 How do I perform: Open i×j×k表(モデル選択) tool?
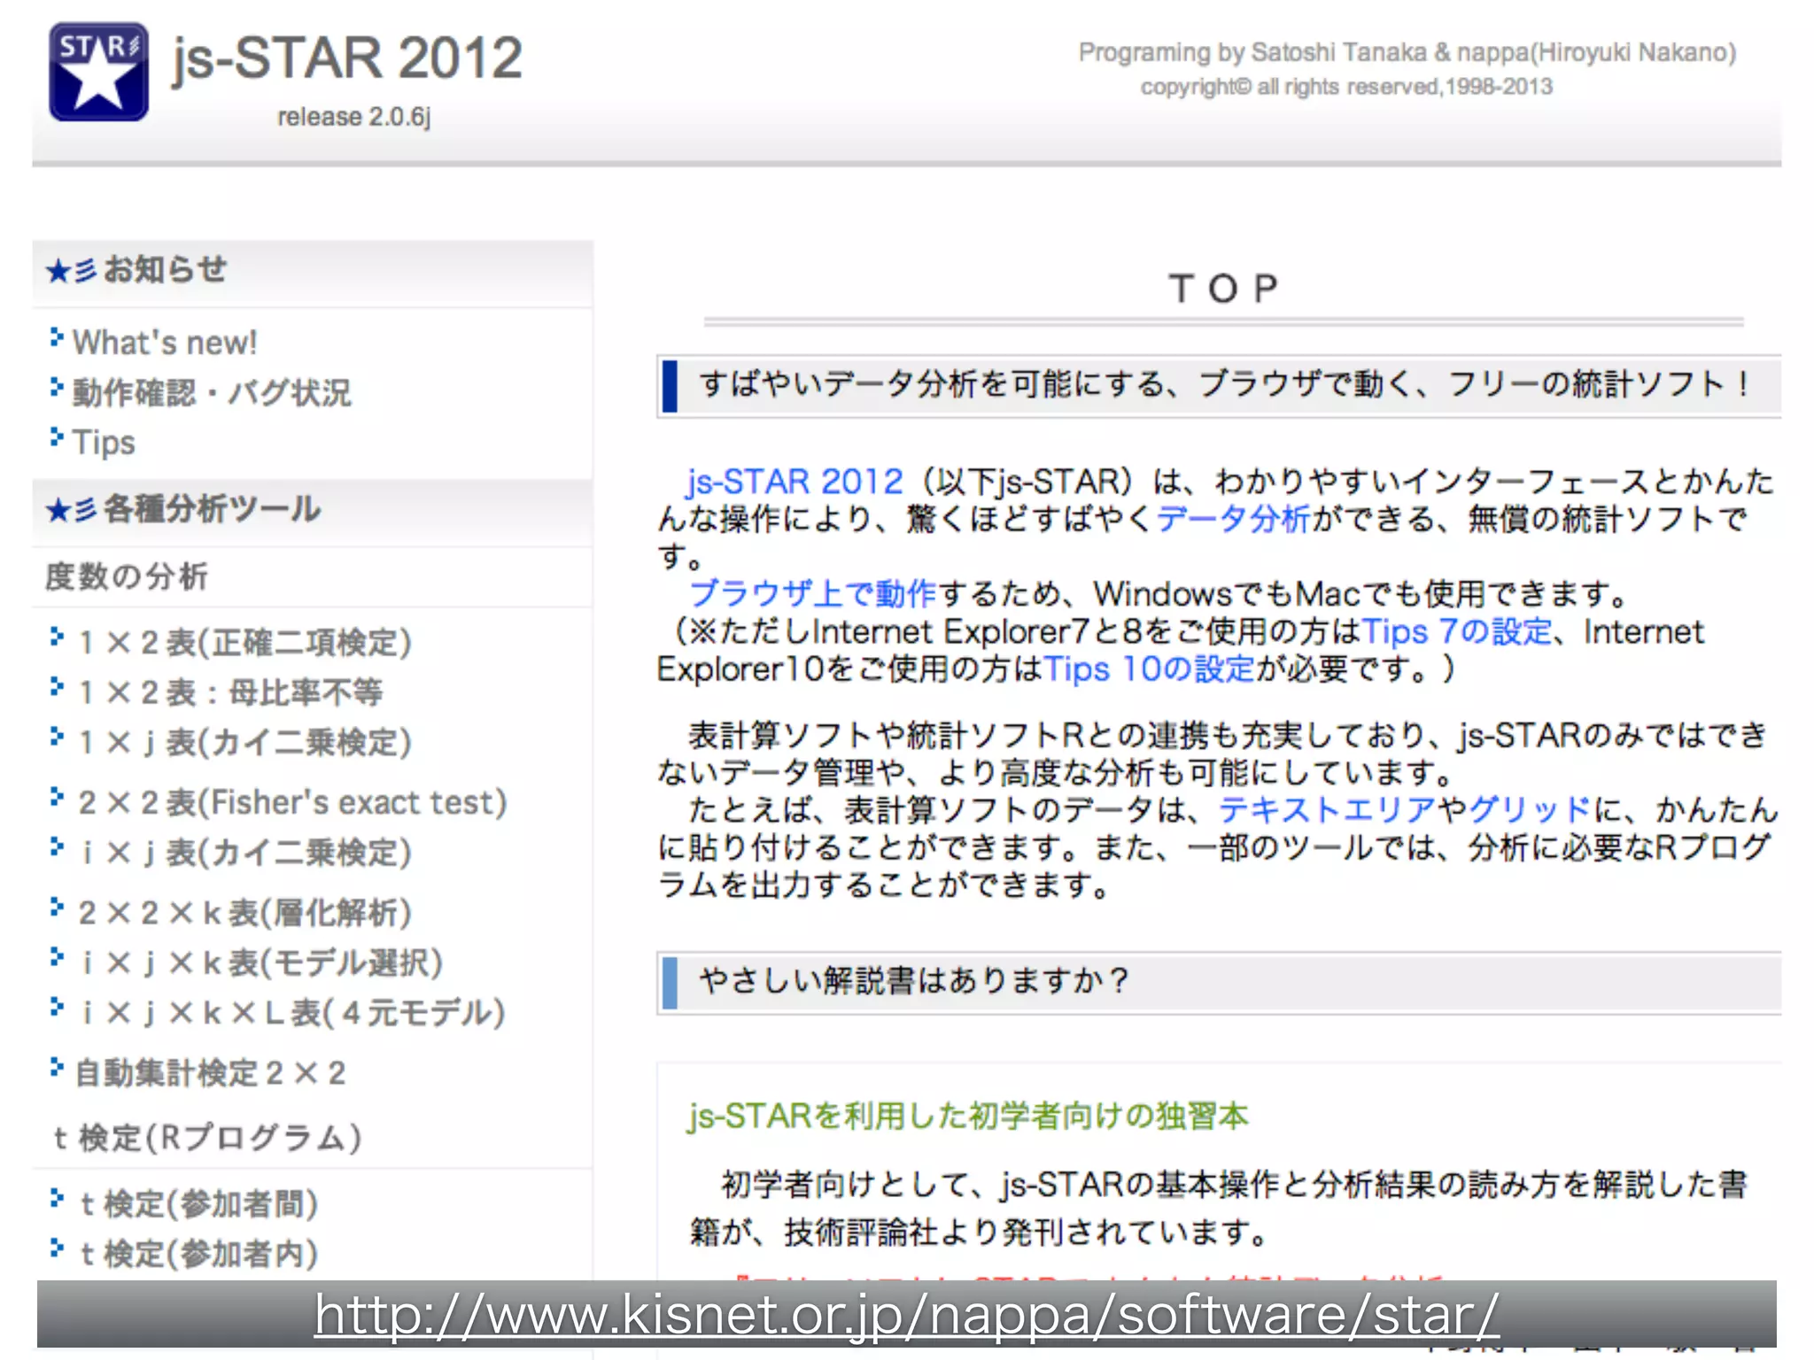click(x=260, y=962)
